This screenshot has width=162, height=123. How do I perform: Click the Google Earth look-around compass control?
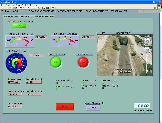coord(147,41)
